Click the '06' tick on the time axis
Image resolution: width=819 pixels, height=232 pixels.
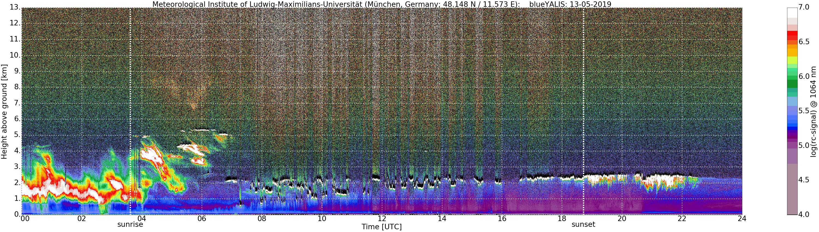pyautogui.click(x=202, y=219)
